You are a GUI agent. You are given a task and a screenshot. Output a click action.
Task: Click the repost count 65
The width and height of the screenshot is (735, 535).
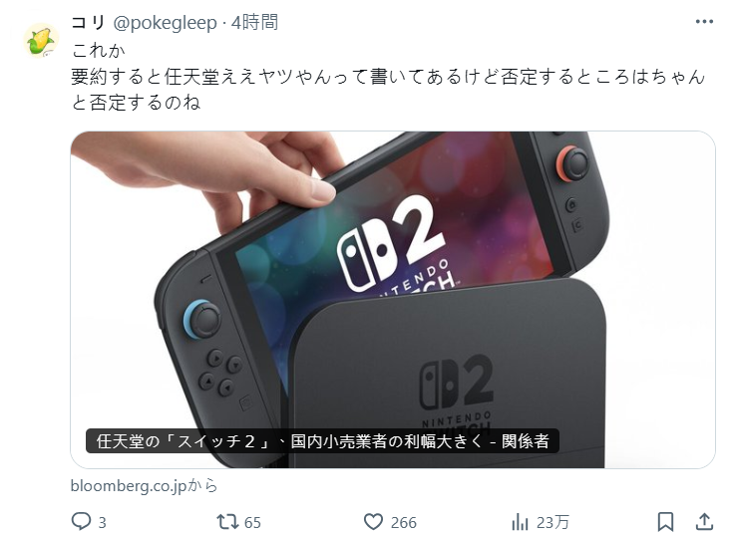pyautogui.click(x=252, y=522)
